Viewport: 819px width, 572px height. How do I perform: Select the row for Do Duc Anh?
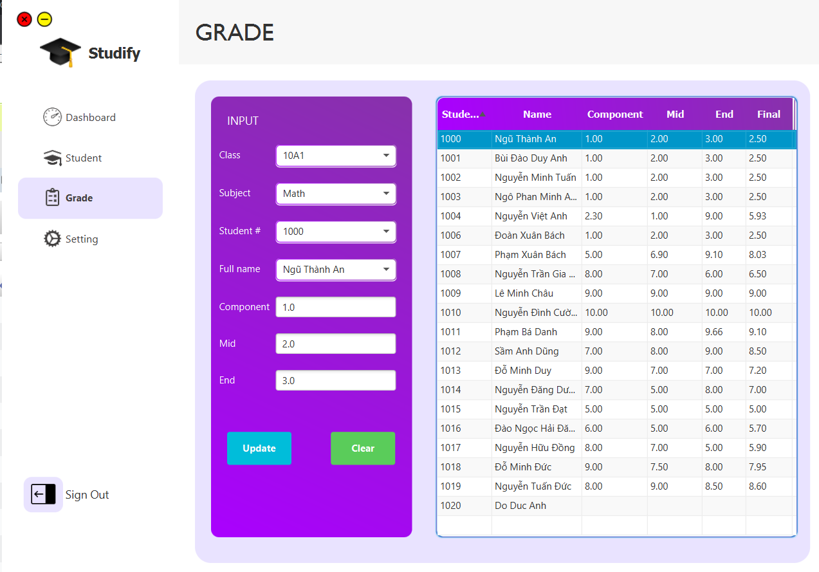[x=617, y=506]
